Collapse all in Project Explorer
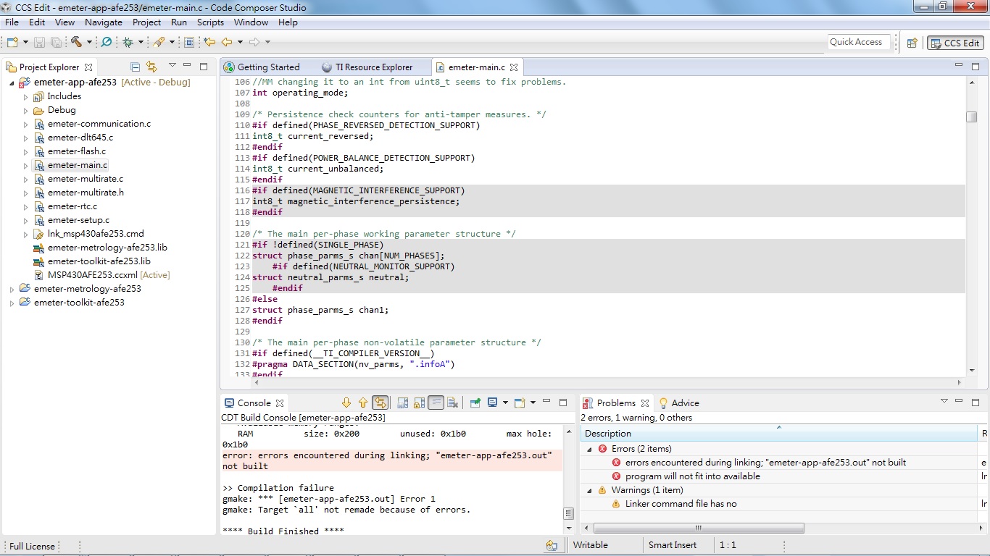 [x=135, y=67]
